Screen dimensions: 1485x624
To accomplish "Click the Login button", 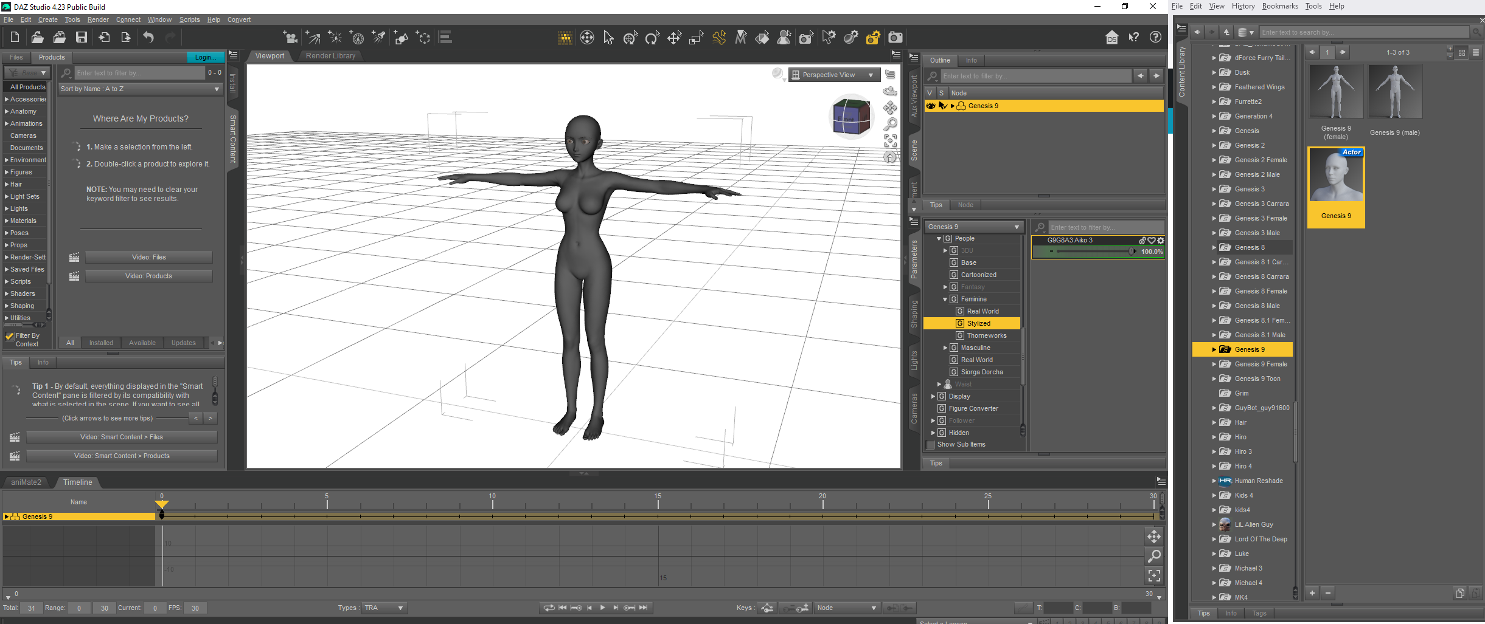I will 205,57.
